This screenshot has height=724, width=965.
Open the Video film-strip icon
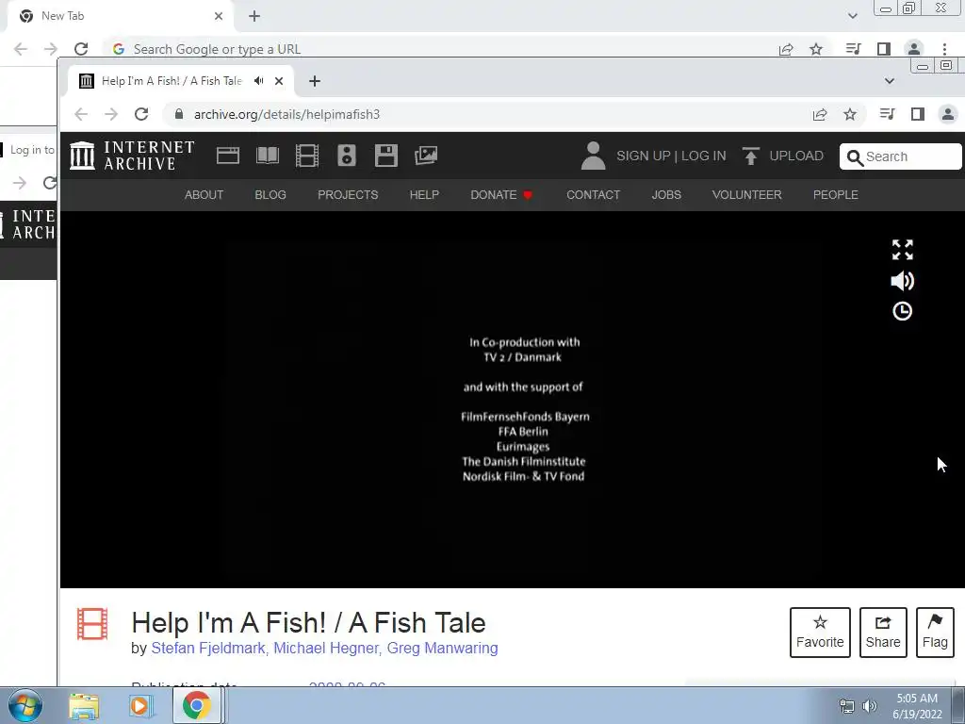[307, 156]
